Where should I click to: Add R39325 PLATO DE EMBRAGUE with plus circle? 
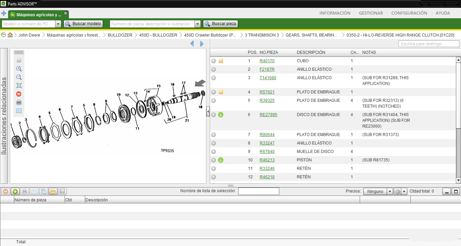tap(213, 100)
